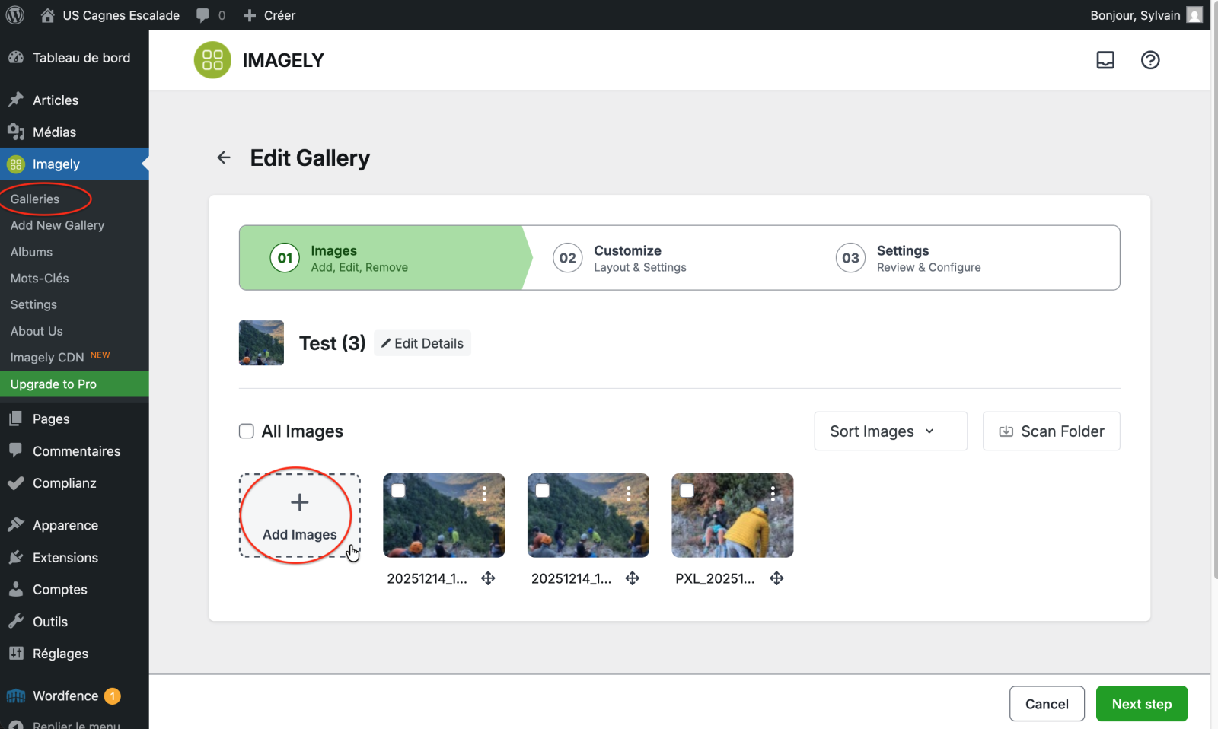Click the Add Images plus tile

(299, 515)
